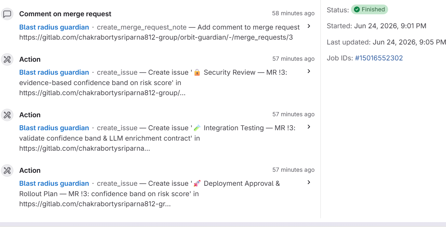Viewport: 446px width, 227px height.
Task: Click the green check icon in Finished badge
Action: click(x=357, y=10)
